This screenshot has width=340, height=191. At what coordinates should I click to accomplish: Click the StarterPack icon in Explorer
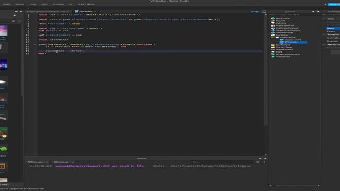(x=273, y=45)
